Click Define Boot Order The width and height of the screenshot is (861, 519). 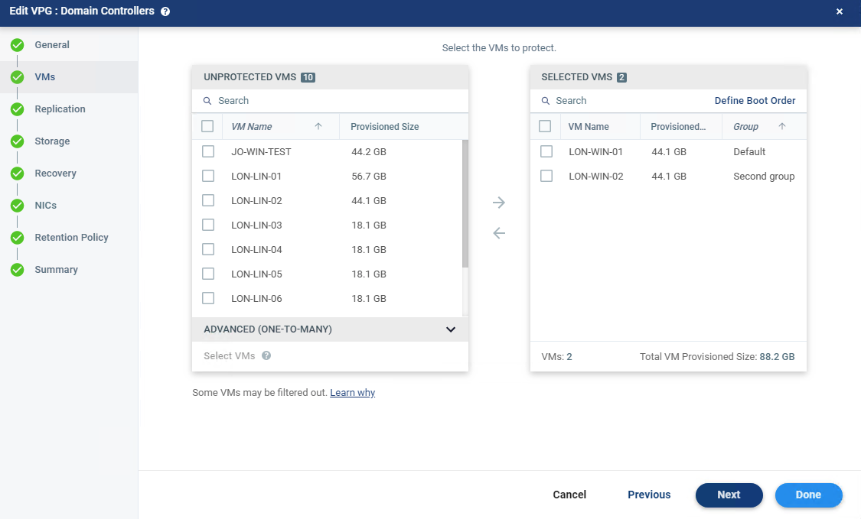755,101
